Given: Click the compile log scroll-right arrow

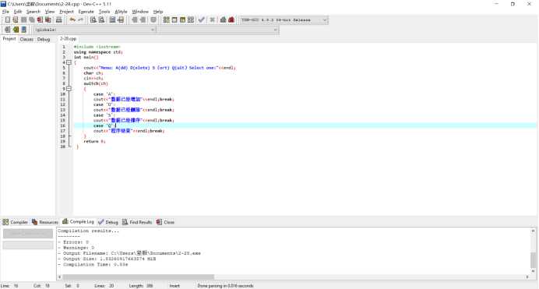Looking at the screenshot, I should coord(527,277).
